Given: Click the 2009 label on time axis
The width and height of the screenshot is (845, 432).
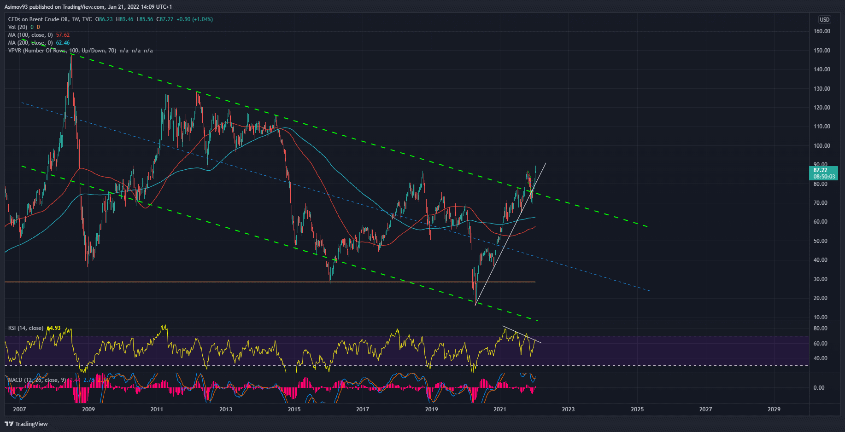Looking at the screenshot, I should pyautogui.click(x=88, y=409).
